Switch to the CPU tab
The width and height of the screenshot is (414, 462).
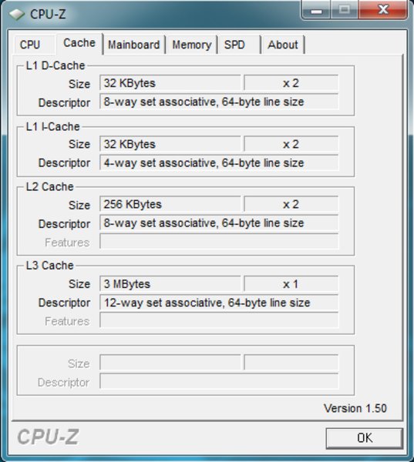[x=34, y=45]
